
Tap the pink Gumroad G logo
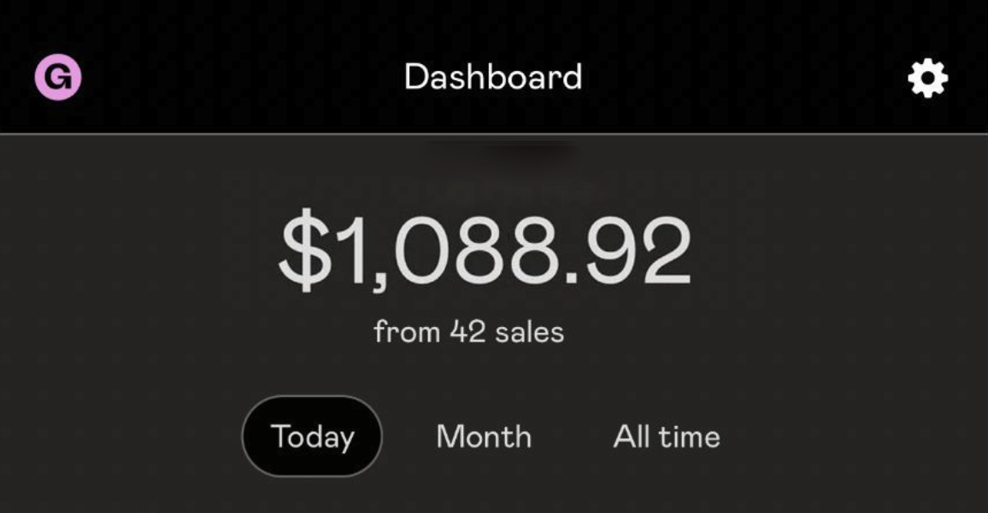point(58,77)
